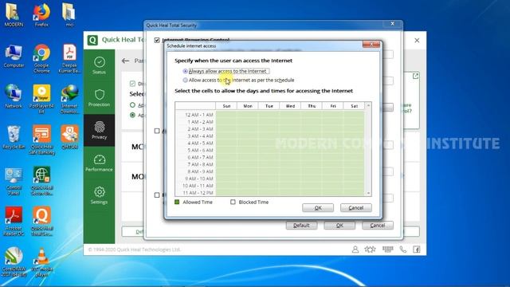Click Default in Total Security dialog
510x287 pixels.
click(301, 225)
